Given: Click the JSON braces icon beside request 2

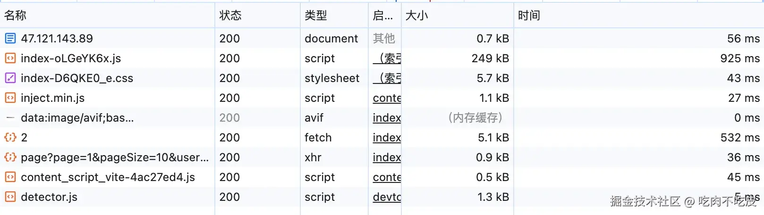Looking at the screenshot, I should [x=10, y=137].
